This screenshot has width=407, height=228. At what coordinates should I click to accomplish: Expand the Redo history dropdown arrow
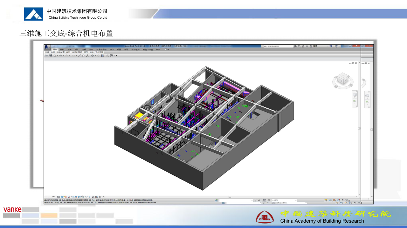(x=69, y=55)
